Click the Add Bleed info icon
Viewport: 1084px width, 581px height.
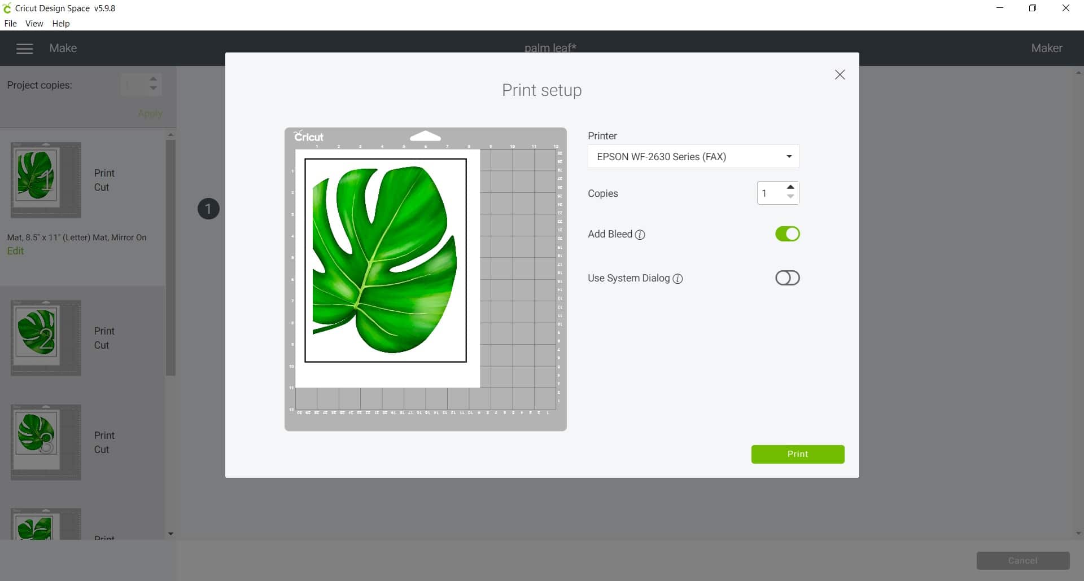pyautogui.click(x=640, y=235)
